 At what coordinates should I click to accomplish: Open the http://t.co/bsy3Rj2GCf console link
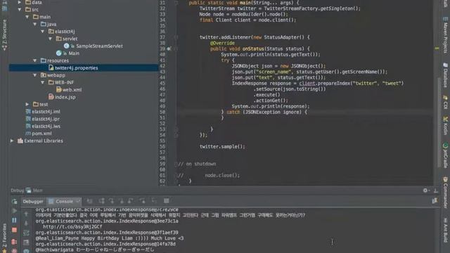72,226
